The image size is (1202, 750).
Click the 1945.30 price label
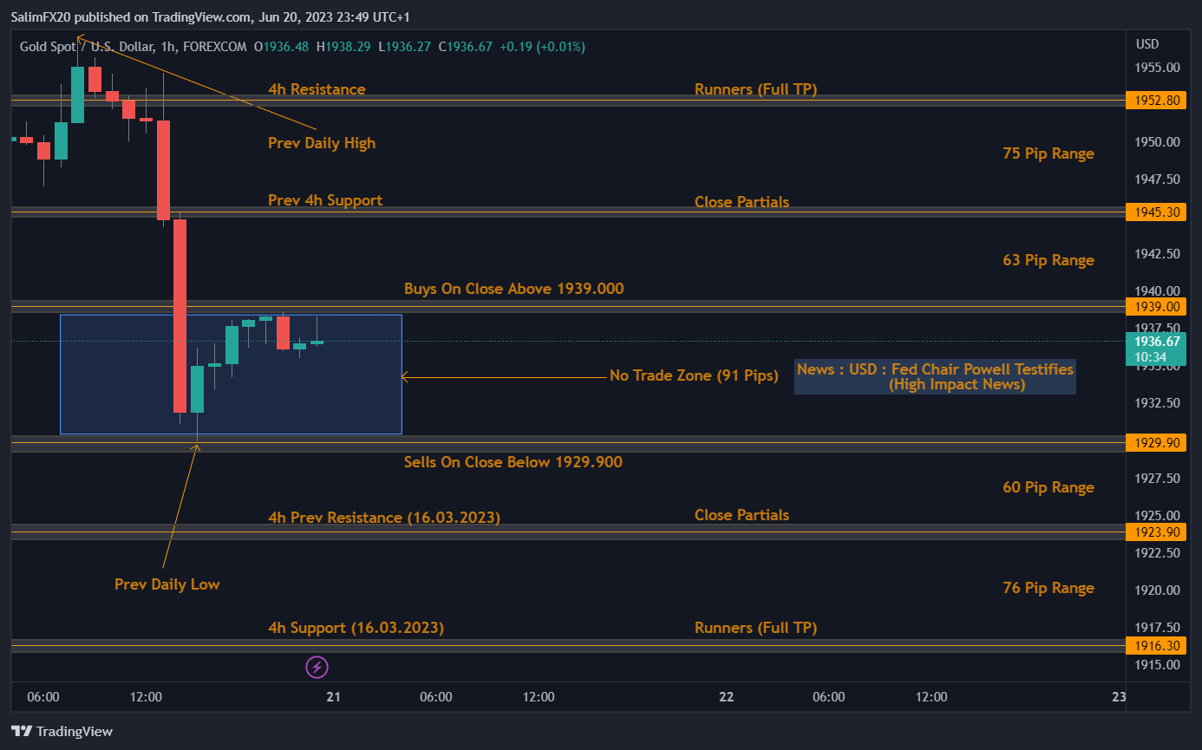1155,212
